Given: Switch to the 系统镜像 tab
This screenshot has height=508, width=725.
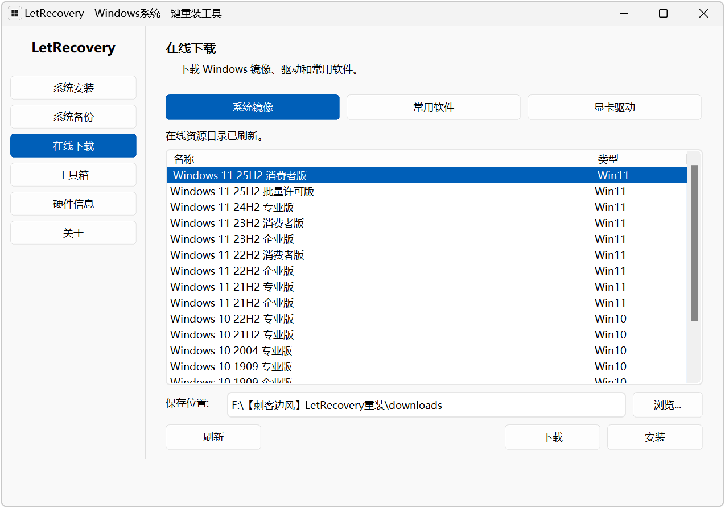Looking at the screenshot, I should [253, 107].
